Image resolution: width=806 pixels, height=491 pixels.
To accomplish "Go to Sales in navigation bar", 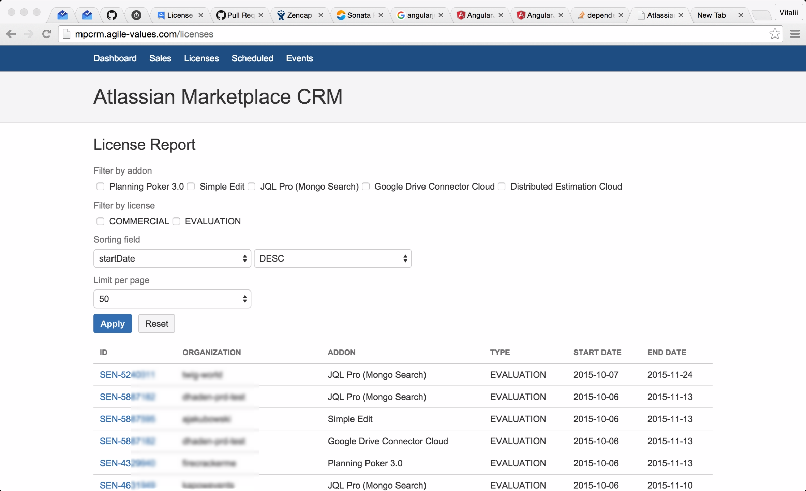I will tap(160, 58).
